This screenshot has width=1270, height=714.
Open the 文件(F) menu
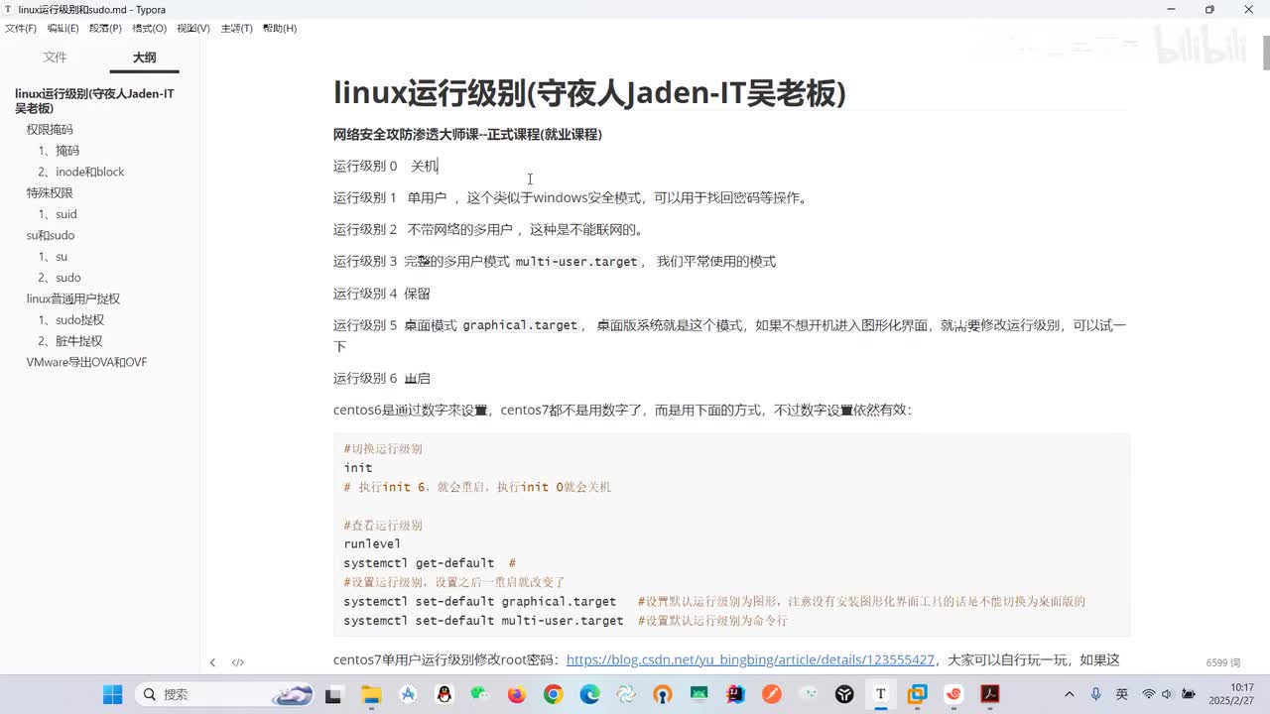pos(21,28)
